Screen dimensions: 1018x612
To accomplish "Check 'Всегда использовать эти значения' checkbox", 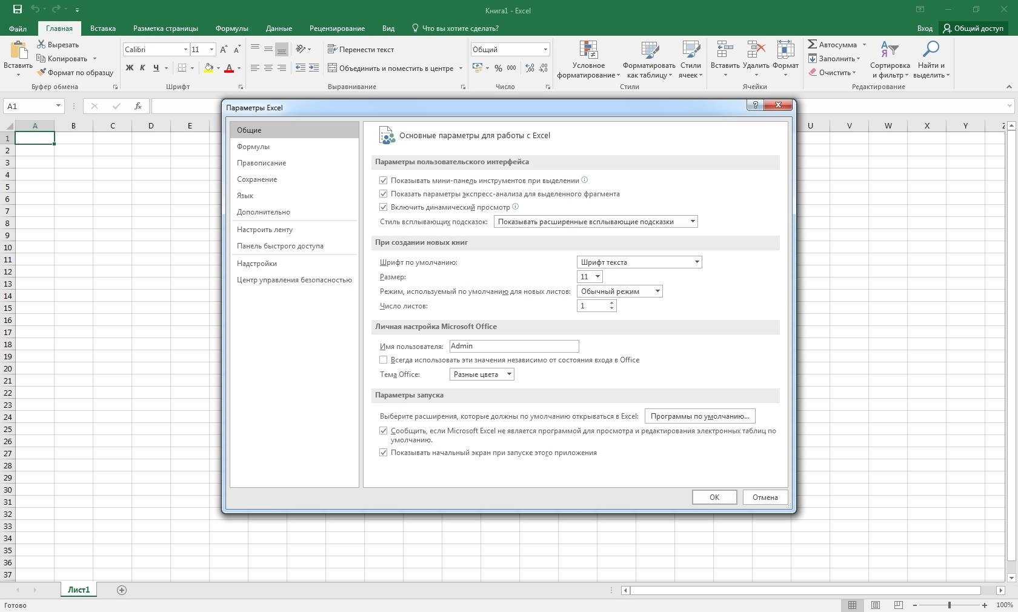I will [x=383, y=360].
